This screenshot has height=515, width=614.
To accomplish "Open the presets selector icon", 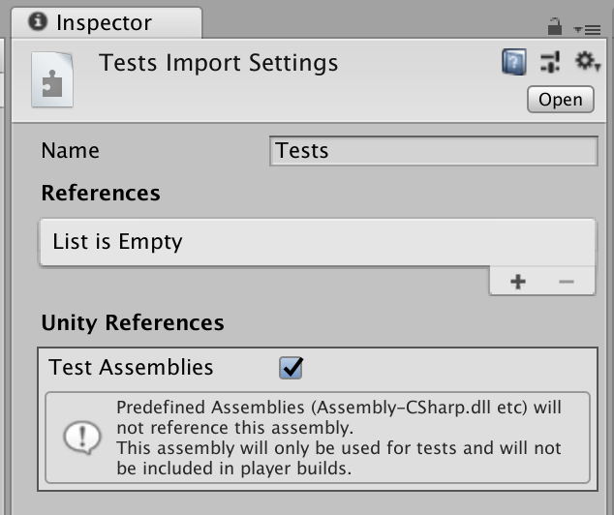I will tap(550, 62).
